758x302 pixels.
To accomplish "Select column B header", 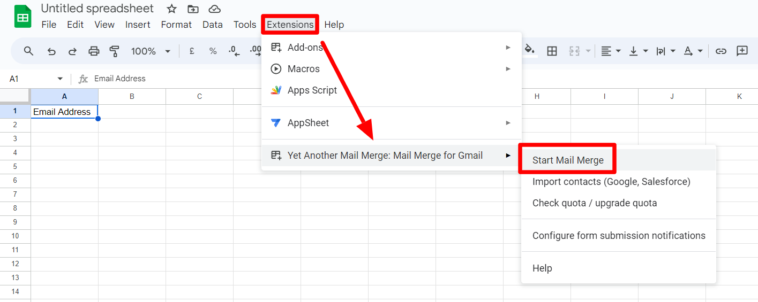I will click(x=132, y=96).
